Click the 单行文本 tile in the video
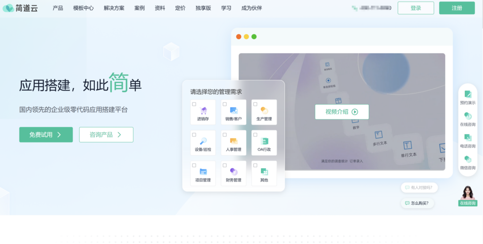Image resolution: width=483 pixels, height=244 pixels. (408, 149)
